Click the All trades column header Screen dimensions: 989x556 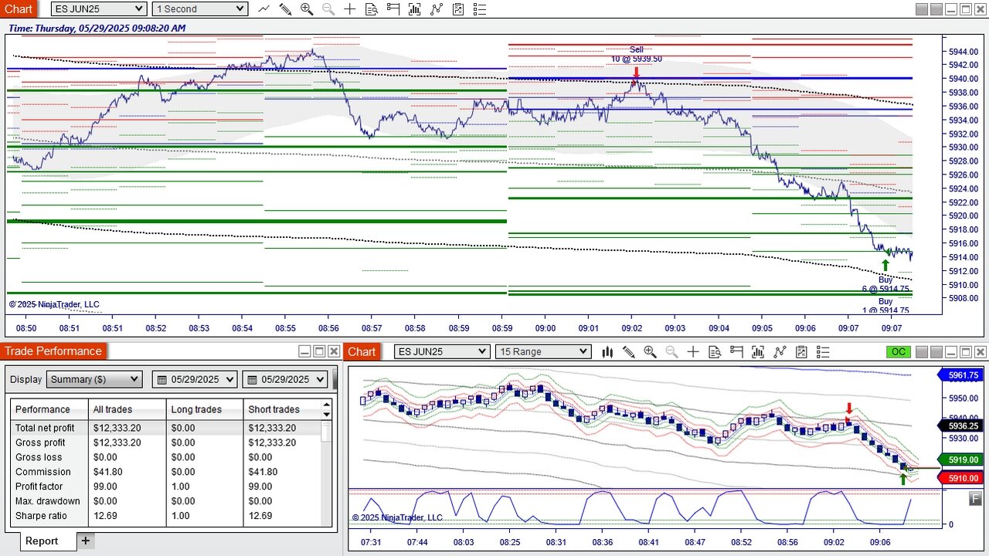tap(127, 409)
